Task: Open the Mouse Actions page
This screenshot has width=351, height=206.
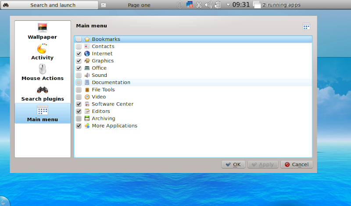Action: tap(43, 72)
